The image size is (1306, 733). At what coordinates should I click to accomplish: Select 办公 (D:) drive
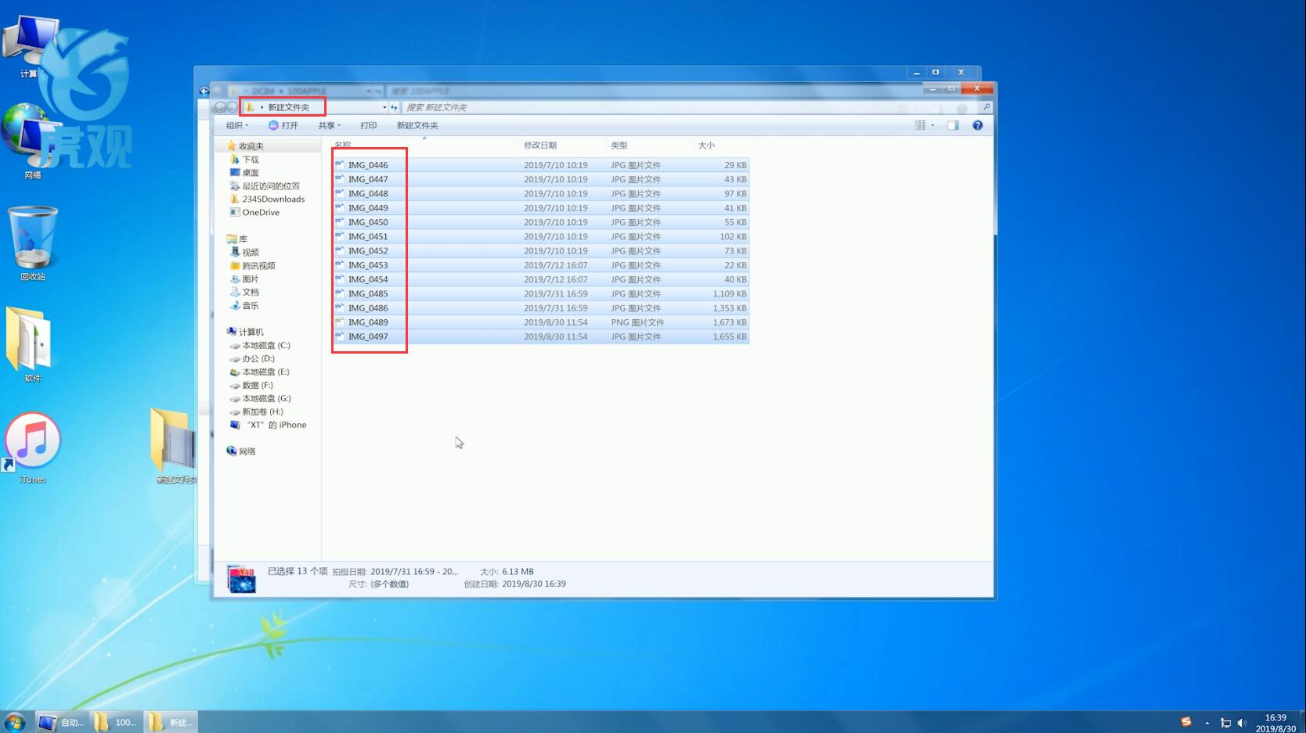click(258, 359)
